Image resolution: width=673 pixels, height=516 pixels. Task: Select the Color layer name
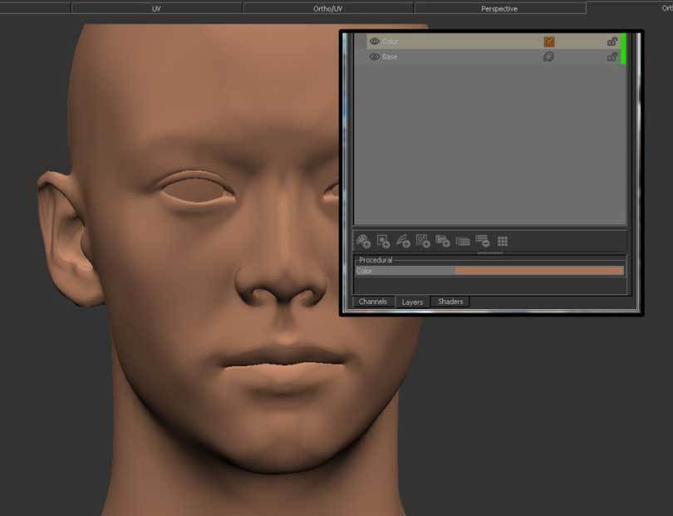click(391, 42)
